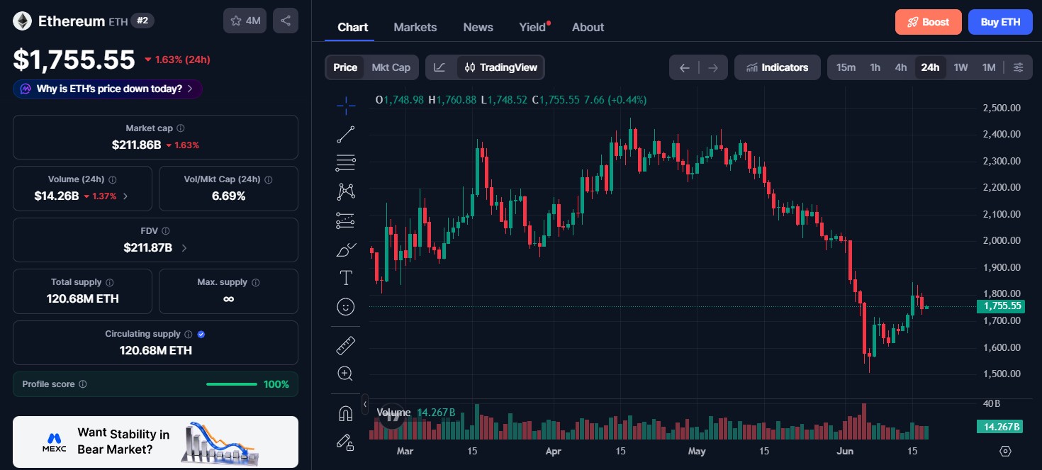This screenshot has width=1042, height=470.
Task: Open the emoji icons tool
Action: click(x=346, y=306)
